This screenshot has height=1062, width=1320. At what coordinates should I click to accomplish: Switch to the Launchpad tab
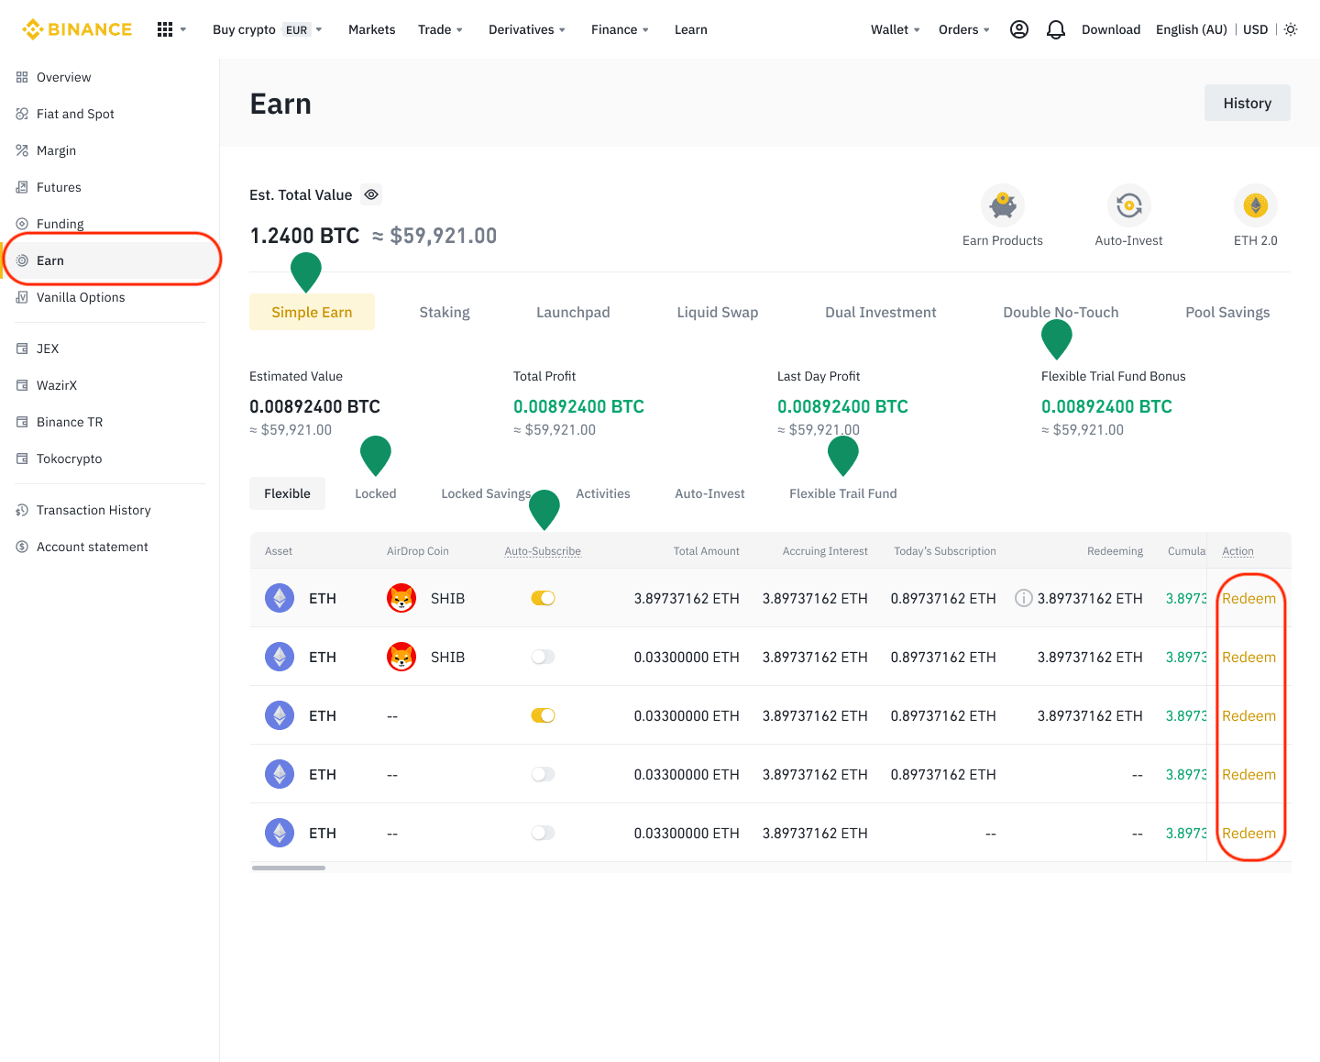[x=573, y=312]
